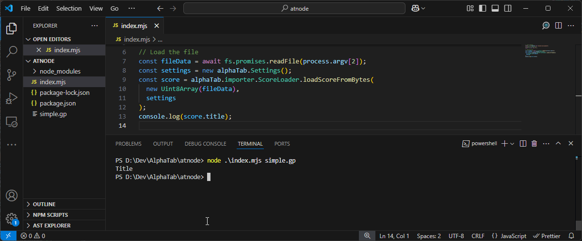This screenshot has height=241, width=582.
Task: Open the Go menu
Action: [114, 8]
